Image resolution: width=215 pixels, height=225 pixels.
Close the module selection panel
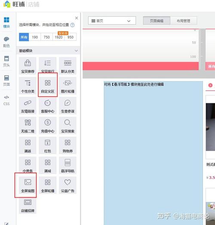[77, 18]
